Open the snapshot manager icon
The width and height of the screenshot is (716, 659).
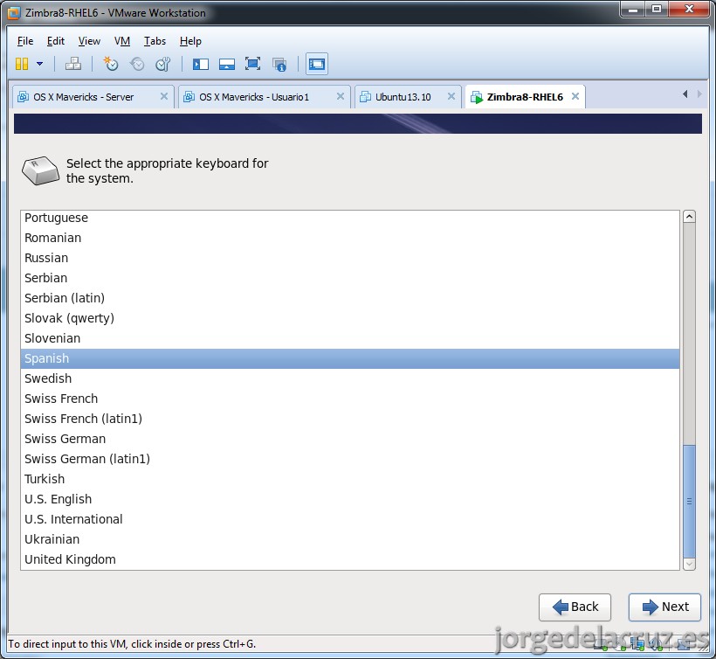[163, 64]
